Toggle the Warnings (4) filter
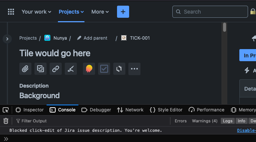 pyautogui.click(x=204, y=121)
